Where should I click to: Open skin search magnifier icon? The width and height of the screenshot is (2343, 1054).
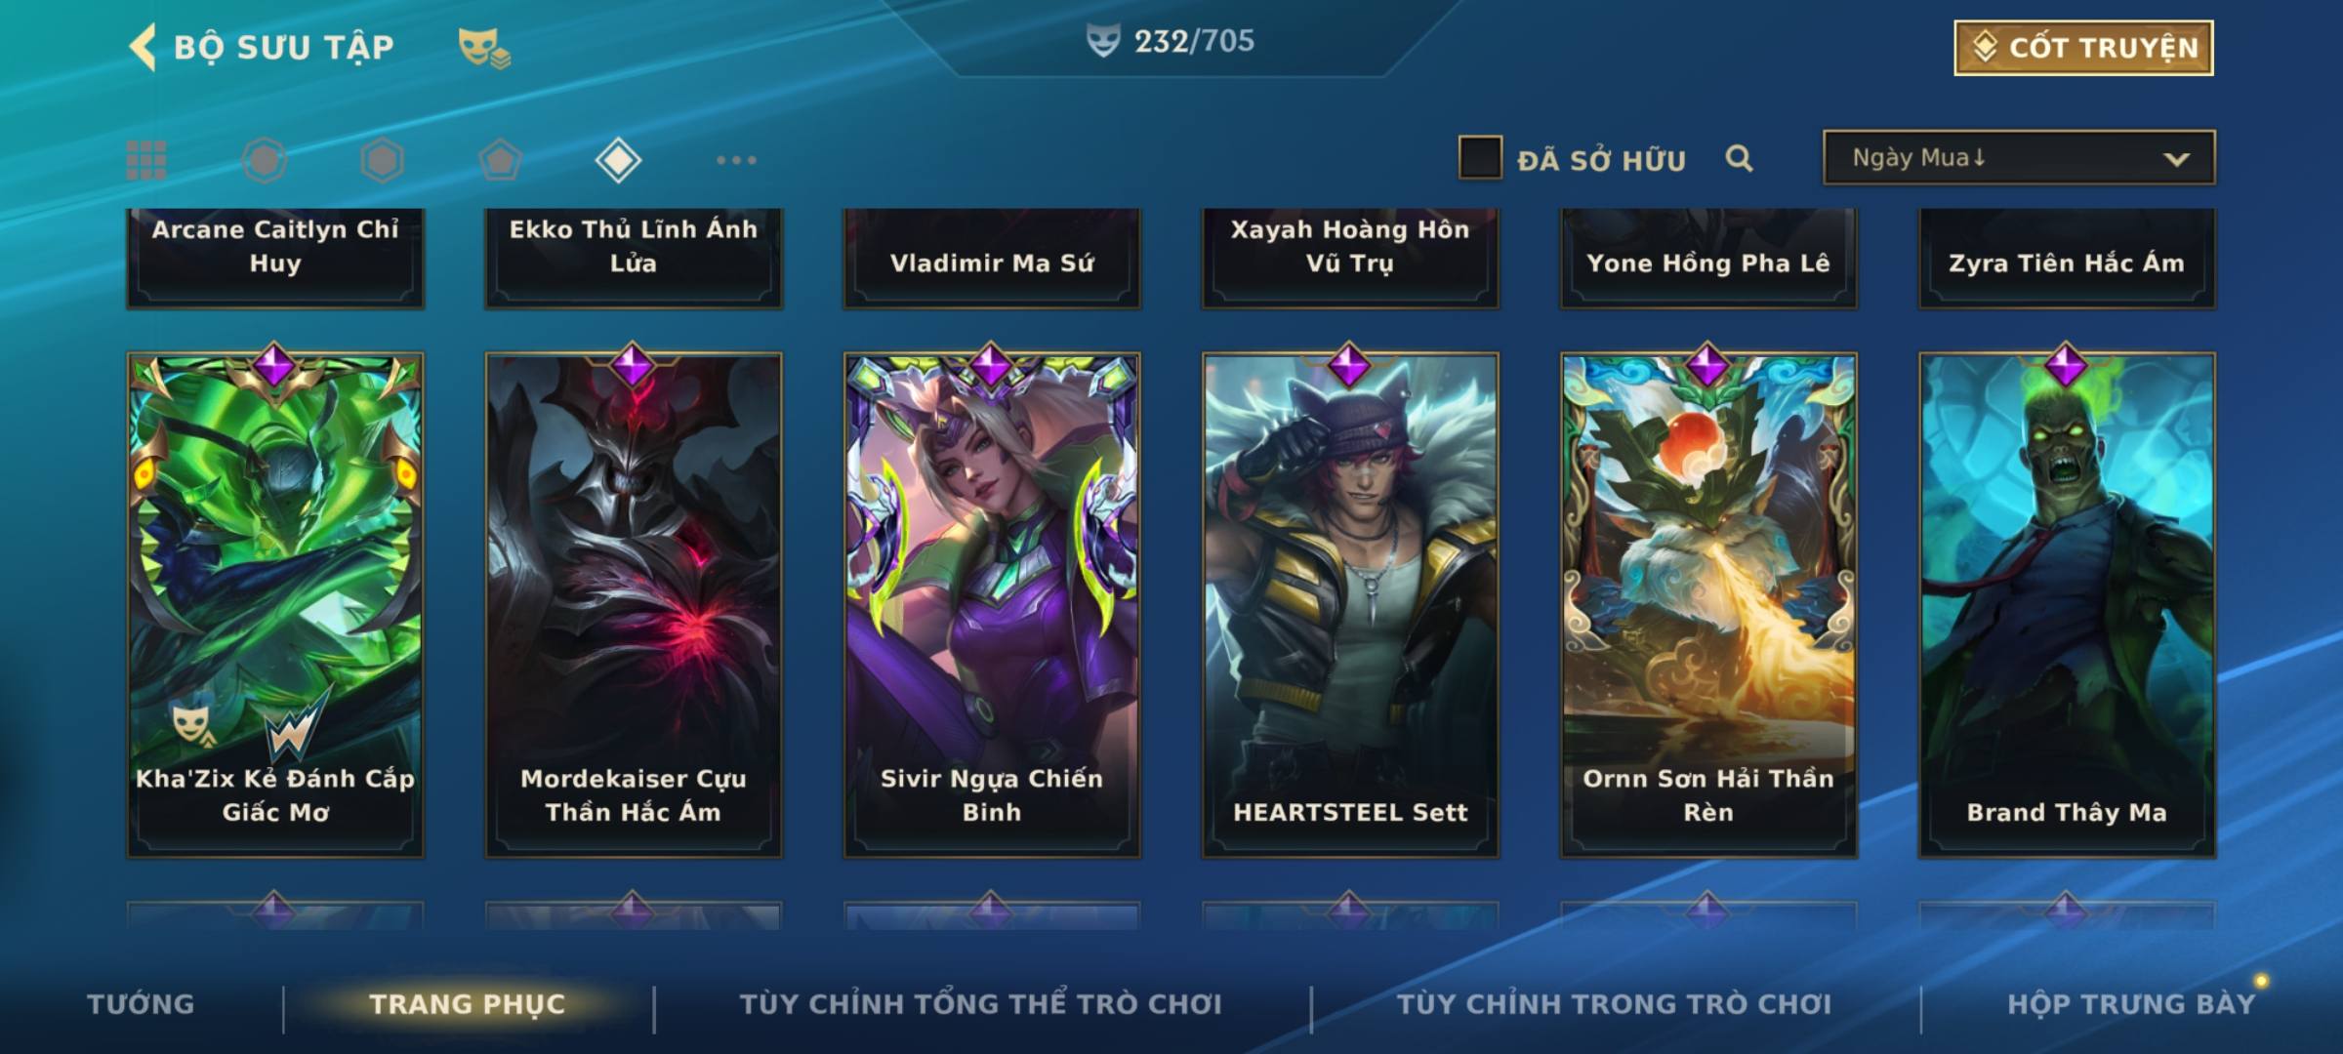coord(1739,158)
